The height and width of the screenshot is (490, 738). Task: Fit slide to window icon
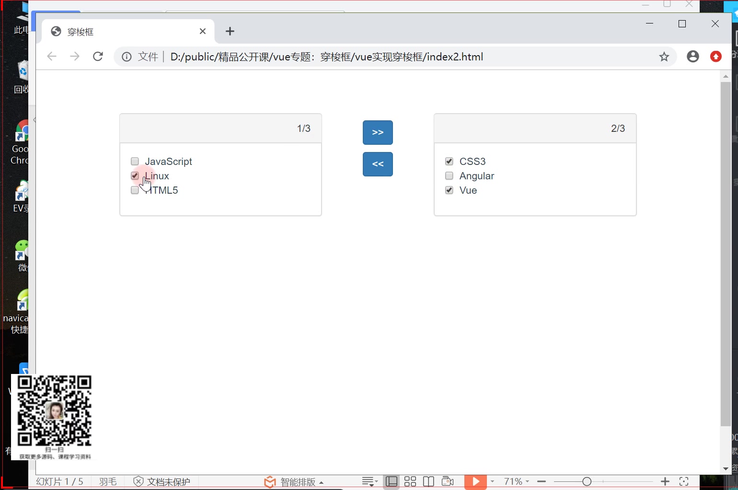point(684,481)
